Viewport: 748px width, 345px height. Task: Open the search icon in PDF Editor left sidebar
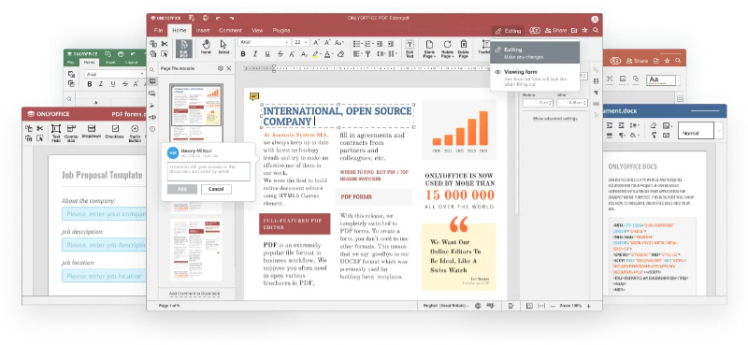click(152, 70)
